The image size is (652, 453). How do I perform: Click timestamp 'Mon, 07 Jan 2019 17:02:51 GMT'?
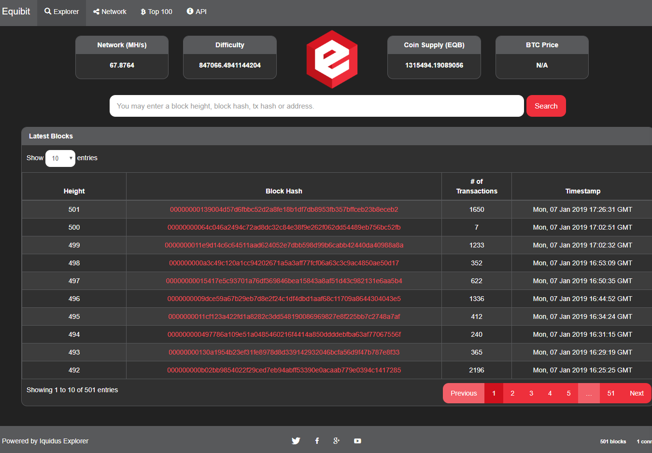(582, 227)
